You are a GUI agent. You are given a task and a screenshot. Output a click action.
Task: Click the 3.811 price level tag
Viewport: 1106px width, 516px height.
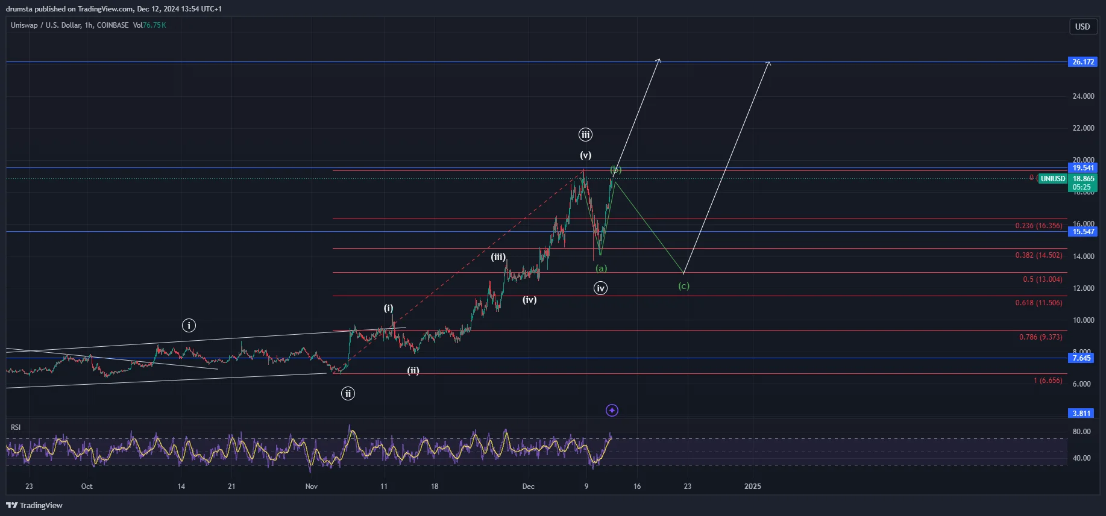[1081, 414]
